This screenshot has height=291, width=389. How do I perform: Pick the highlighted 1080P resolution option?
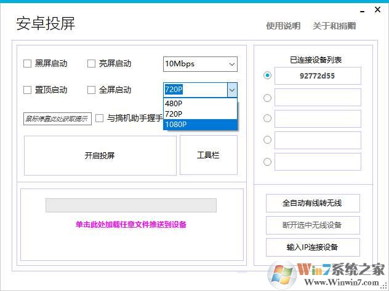(200, 124)
